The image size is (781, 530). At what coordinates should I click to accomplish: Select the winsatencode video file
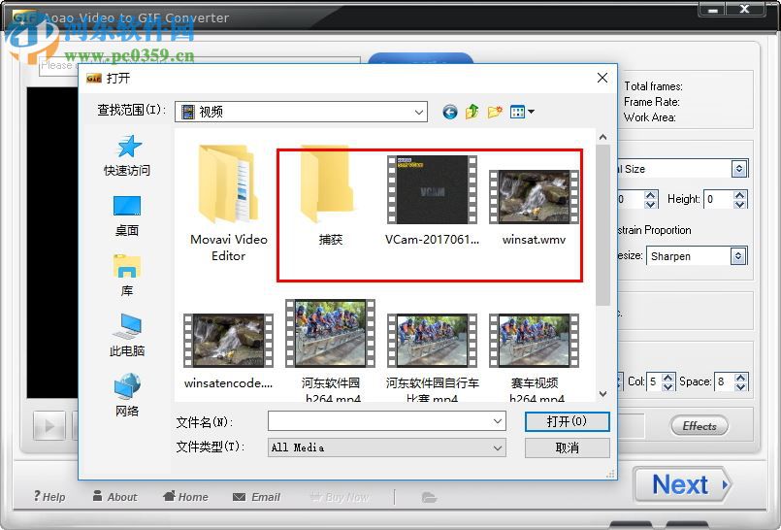[229, 351]
